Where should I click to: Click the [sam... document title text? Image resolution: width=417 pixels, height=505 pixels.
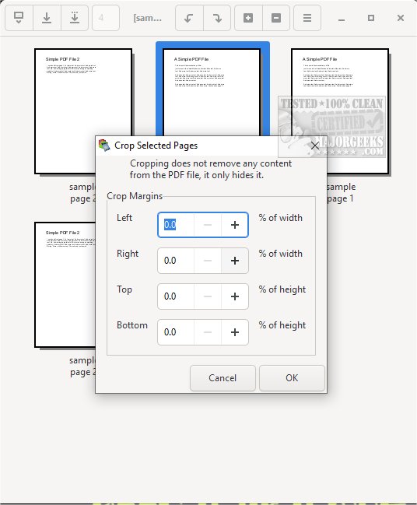pyautogui.click(x=148, y=18)
